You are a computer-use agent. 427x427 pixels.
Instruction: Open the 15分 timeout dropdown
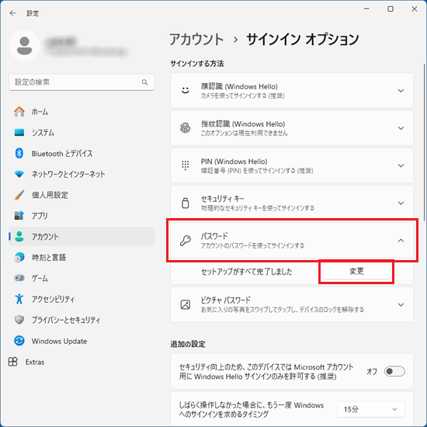tap(371, 409)
